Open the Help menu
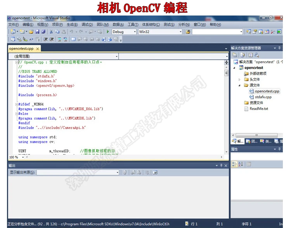The image size is (291, 228). [215, 24]
